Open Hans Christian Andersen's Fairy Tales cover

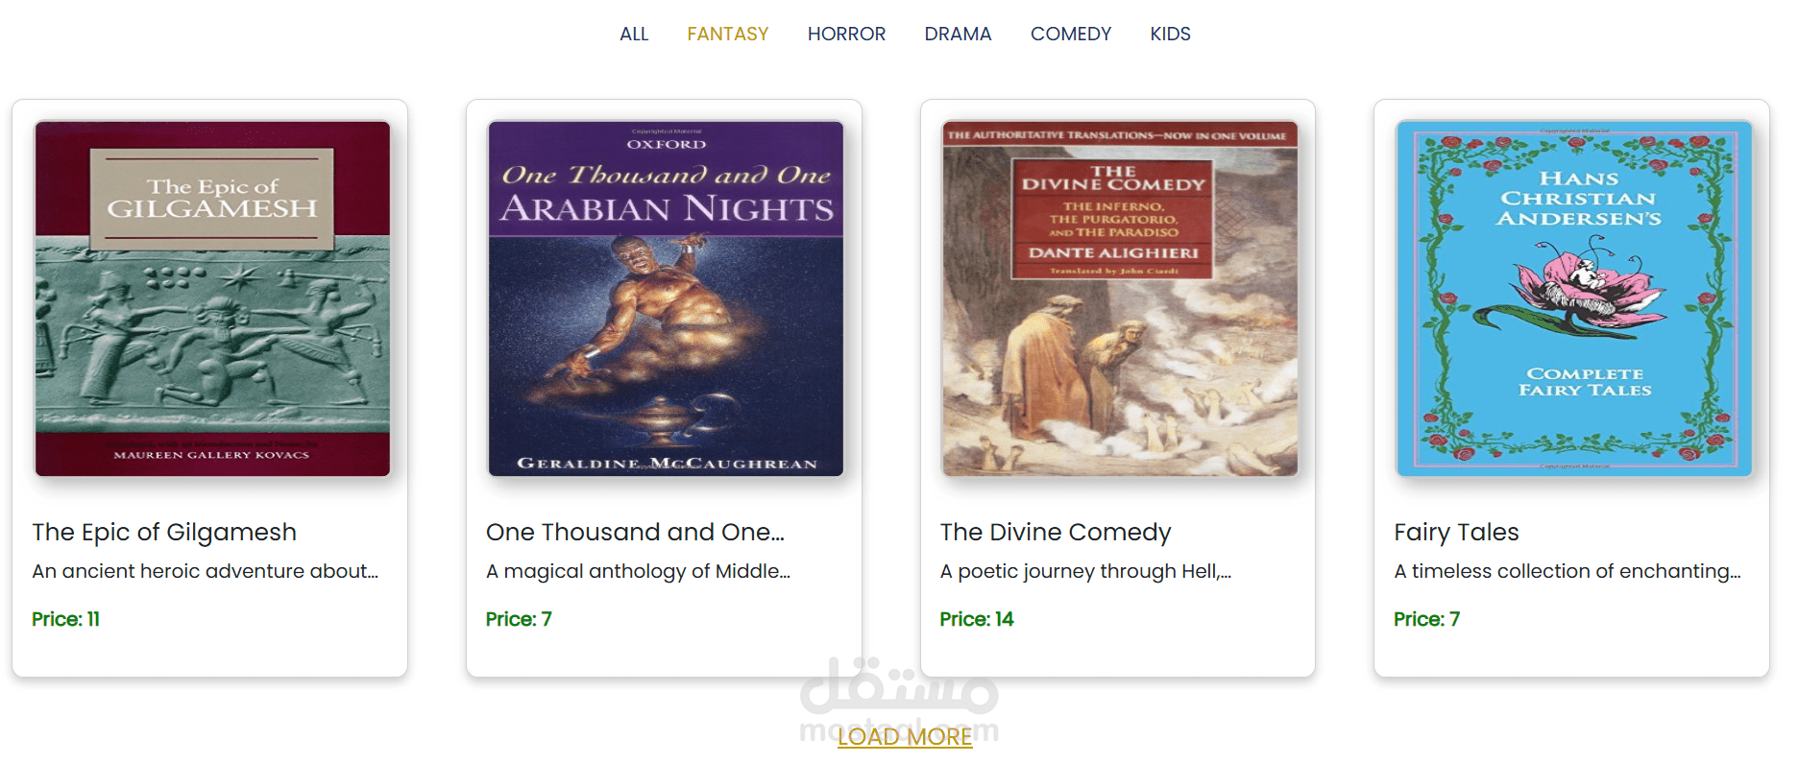point(1573,298)
